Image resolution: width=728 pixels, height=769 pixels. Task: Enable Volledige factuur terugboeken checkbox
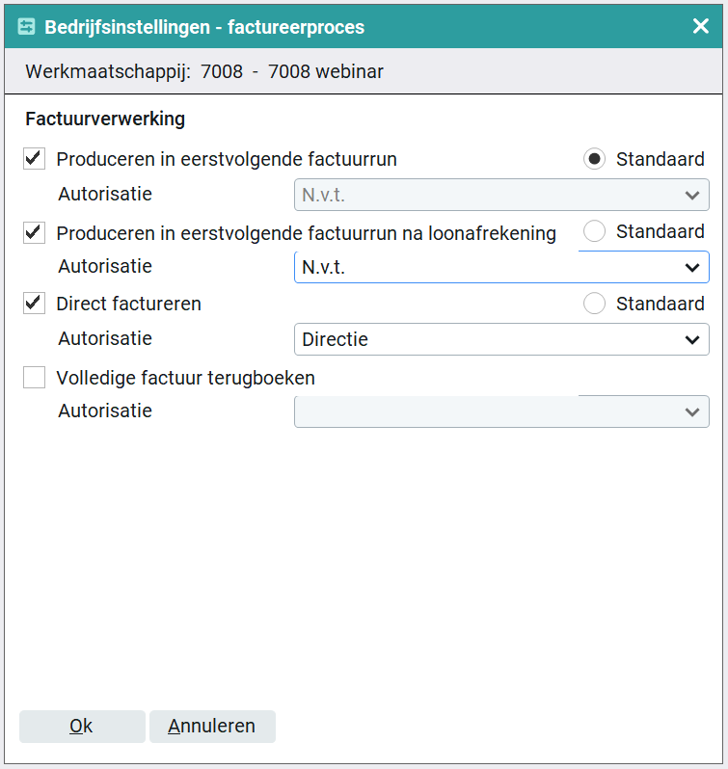35,377
